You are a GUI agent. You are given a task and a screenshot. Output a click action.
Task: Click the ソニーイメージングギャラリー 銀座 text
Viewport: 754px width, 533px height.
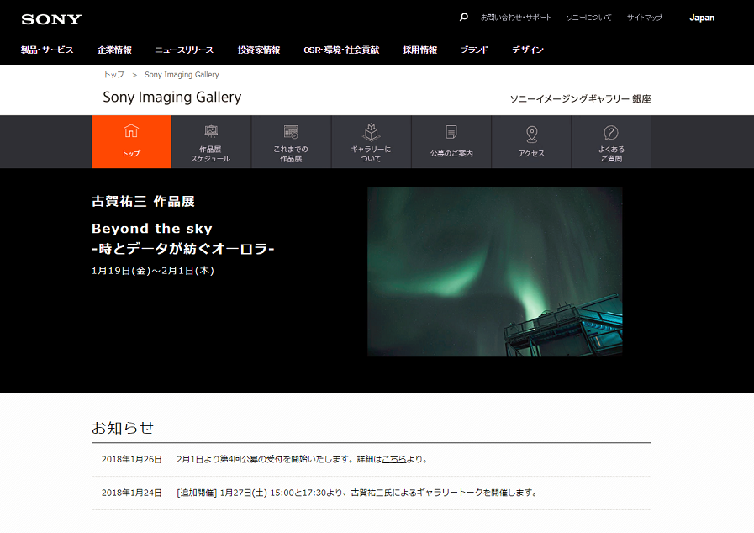(580, 98)
